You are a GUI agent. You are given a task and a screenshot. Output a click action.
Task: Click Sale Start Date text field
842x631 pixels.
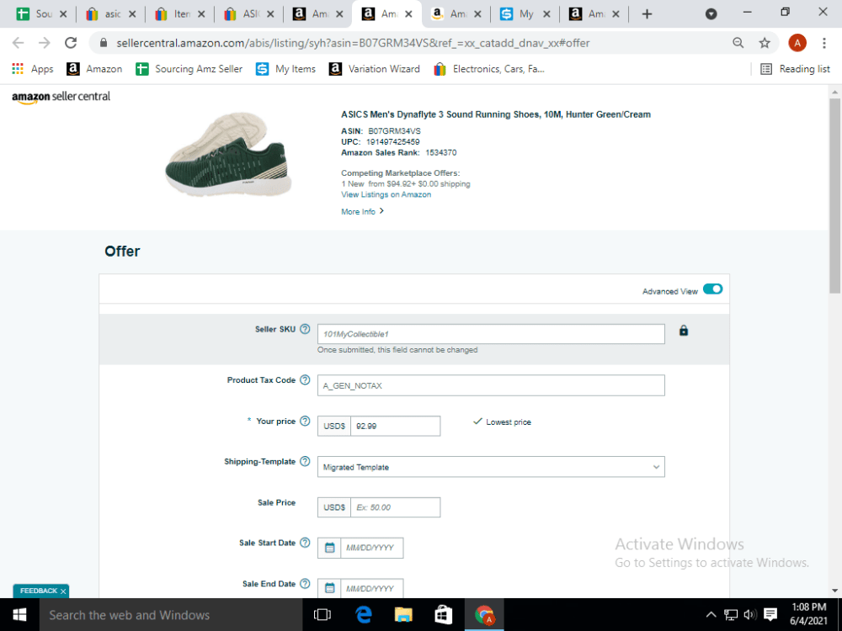point(371,548)
